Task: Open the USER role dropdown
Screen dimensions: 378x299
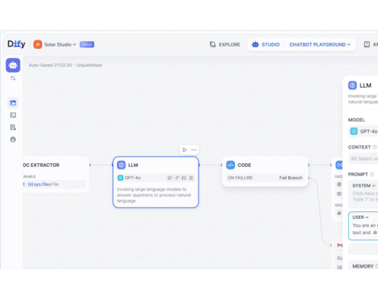Action: coord(360,217)
